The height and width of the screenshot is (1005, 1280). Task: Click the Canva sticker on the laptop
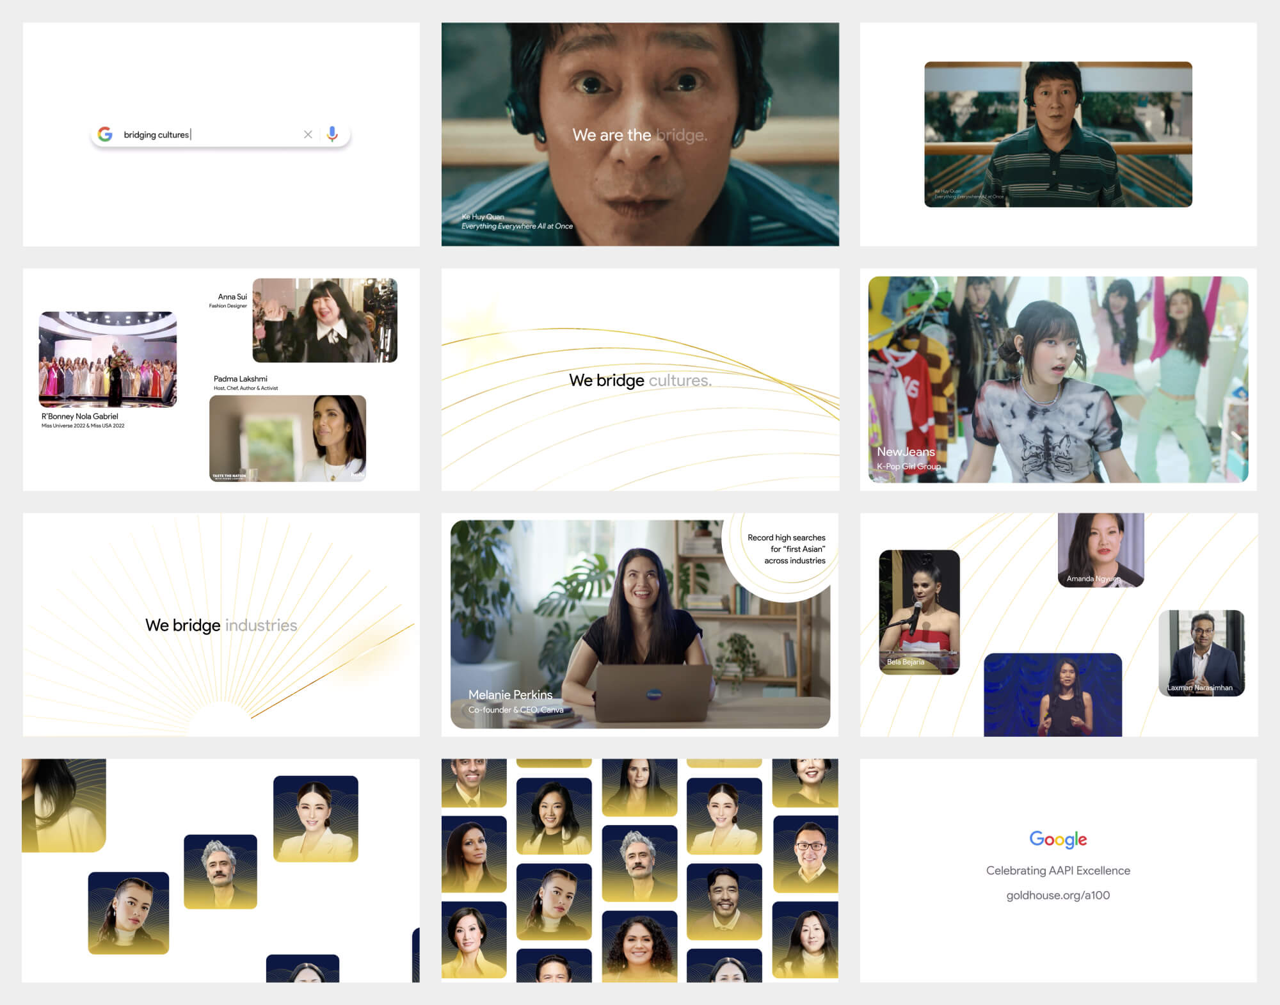click(654, 694)
